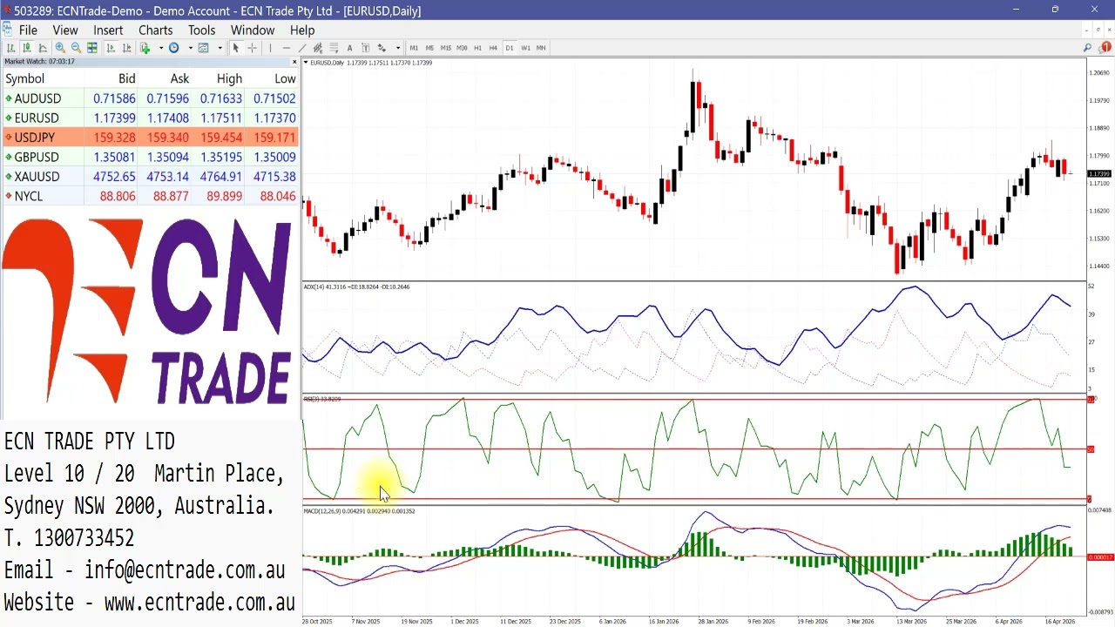The width and height of the screenshot is (1115, 627).
Task: Click the Symbol column header
Action: 25,78
